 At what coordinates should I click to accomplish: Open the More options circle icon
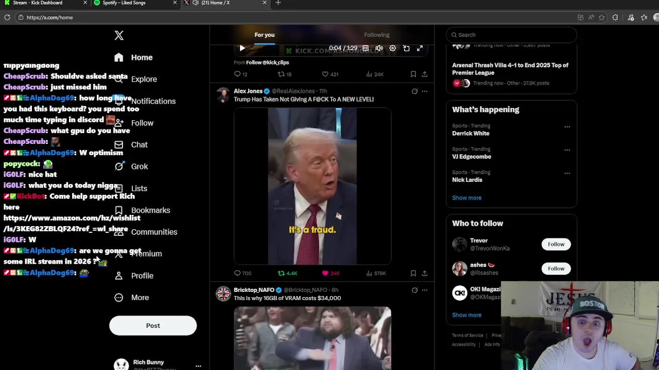119,298
